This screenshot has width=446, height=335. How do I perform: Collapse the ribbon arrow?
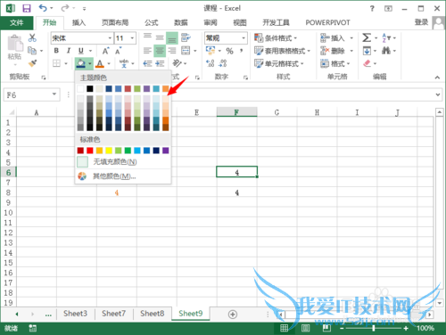(x=437, y=78)
